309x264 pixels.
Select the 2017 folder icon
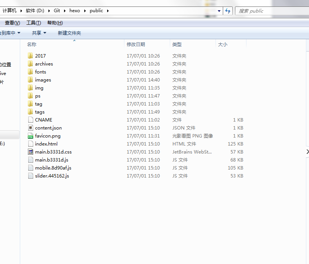[x=31, y=56]
